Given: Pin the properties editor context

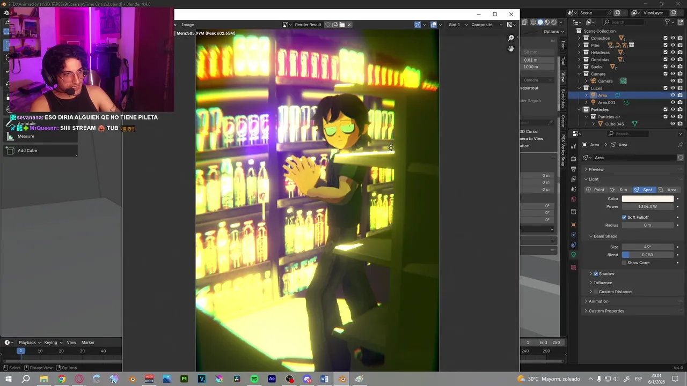Looking at the screenshot, I should pyautogui.click(x=681, y=145).
